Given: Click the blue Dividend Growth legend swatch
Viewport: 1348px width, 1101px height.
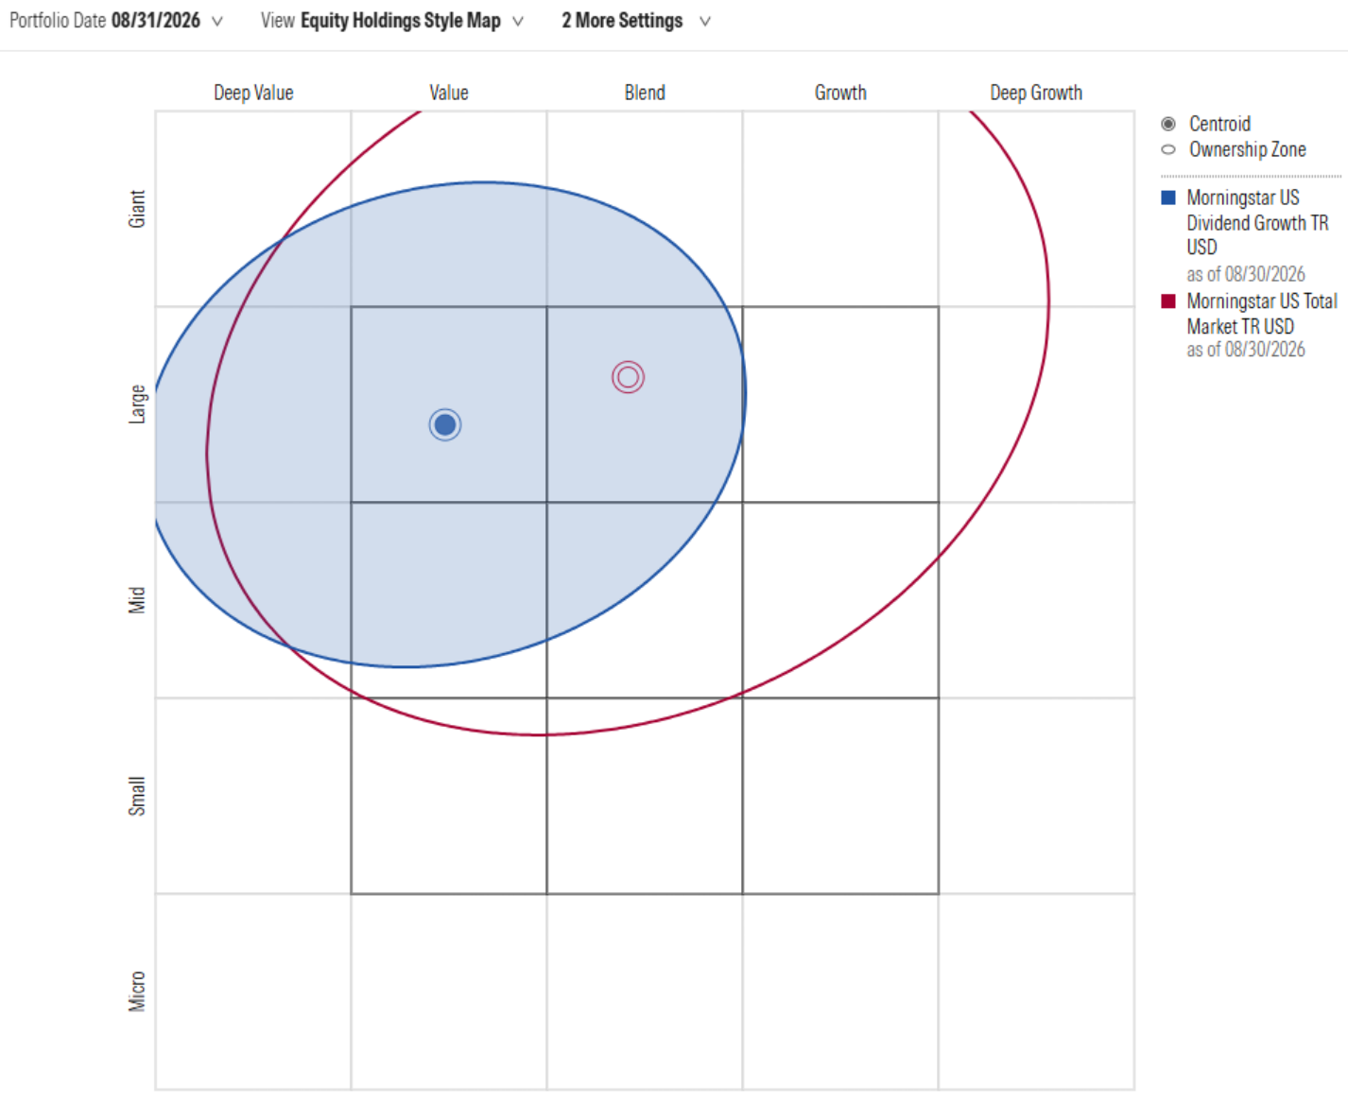Looking at the screenshot, I should pos(1168,198).
